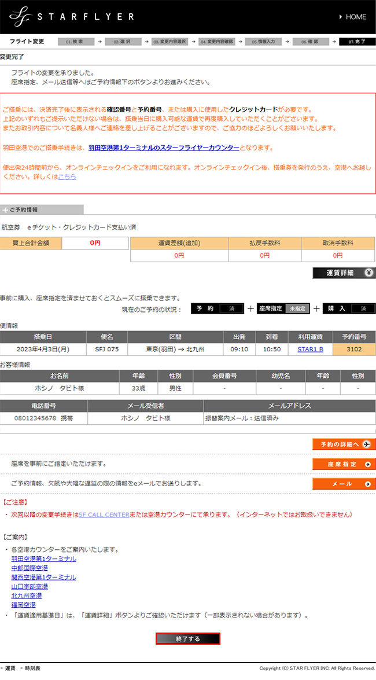Open 山口宇部空港 counter link
Screen dimensions: 376x680
(30, 586)
